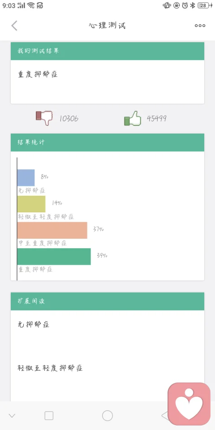Tap the 我的测试结果 header
This screenshot has width=215, height=430.
107,51
